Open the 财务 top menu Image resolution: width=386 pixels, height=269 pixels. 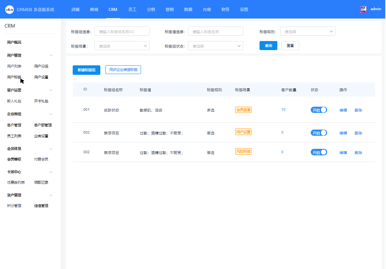click(x=225, y=9)
